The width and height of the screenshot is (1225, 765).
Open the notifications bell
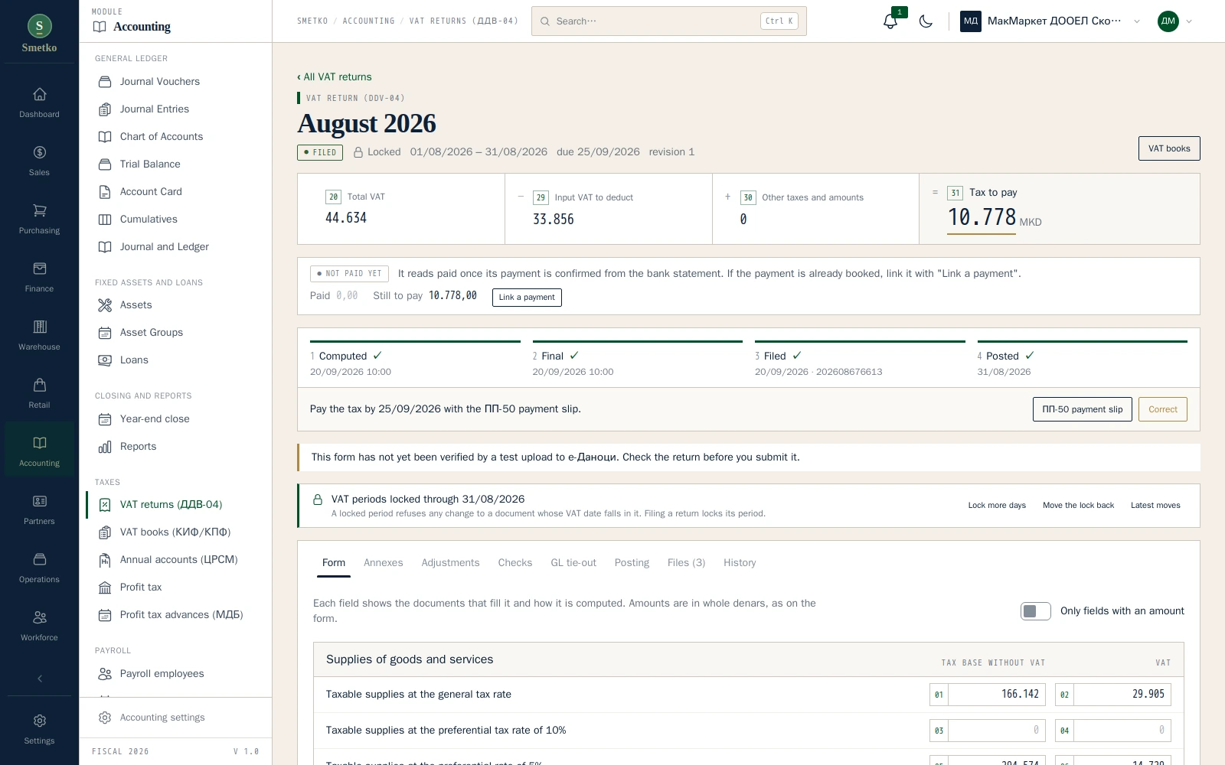tap(890, 21)
